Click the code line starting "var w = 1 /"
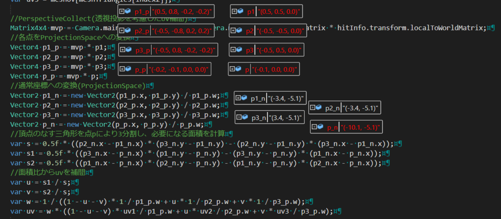The image size is (501, 219). tap(158, 202)
